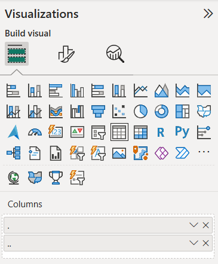Insert the Power Apps visual
218x264 pixels.
[161, 153]
